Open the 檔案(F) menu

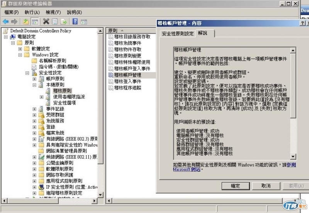(12, 12)
